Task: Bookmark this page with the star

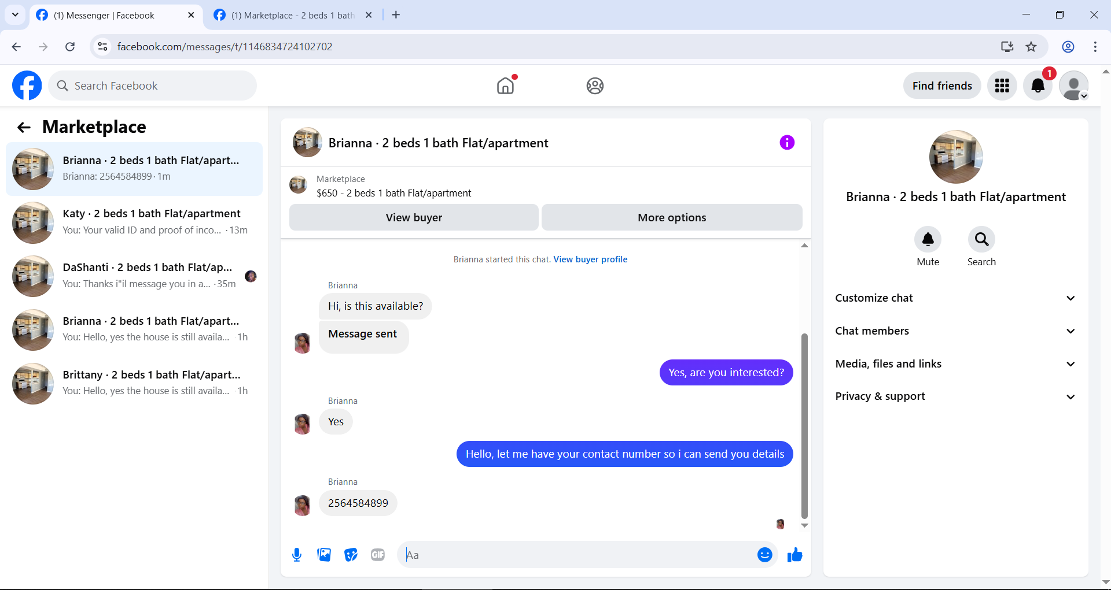Action: click(x=1031, y=47)
